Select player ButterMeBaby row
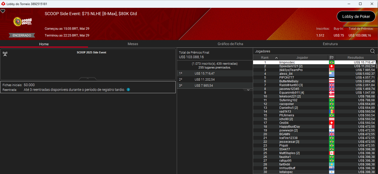This screenshot has width=378, height=174. tap(314, 81)
